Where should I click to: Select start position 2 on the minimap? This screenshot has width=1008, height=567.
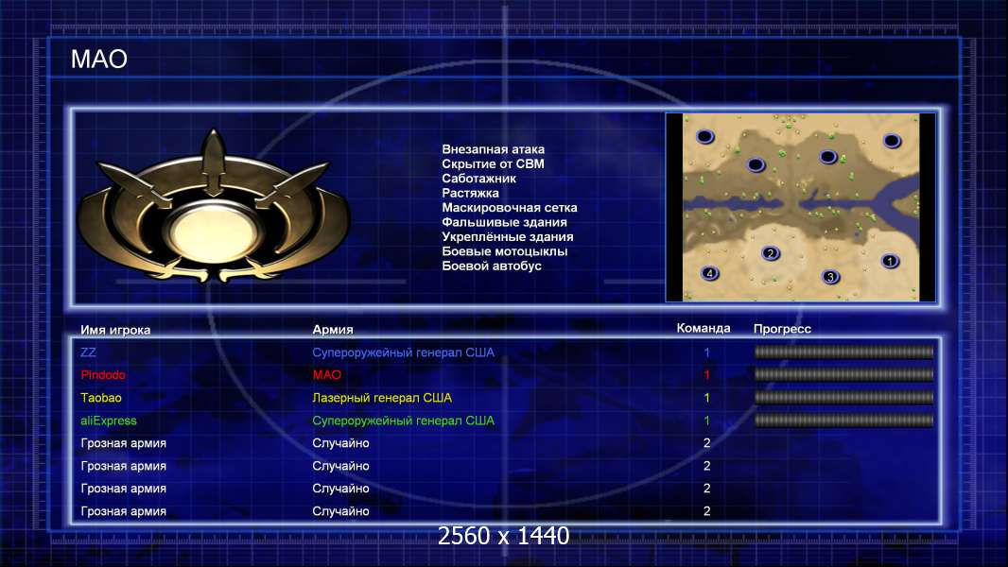click(770, 253)
